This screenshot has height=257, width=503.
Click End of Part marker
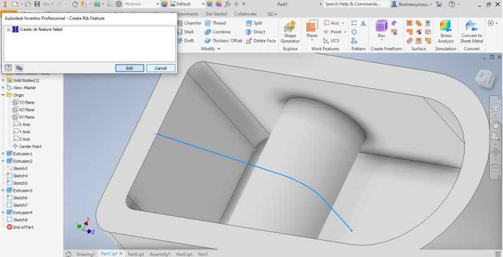coord(20,227)
